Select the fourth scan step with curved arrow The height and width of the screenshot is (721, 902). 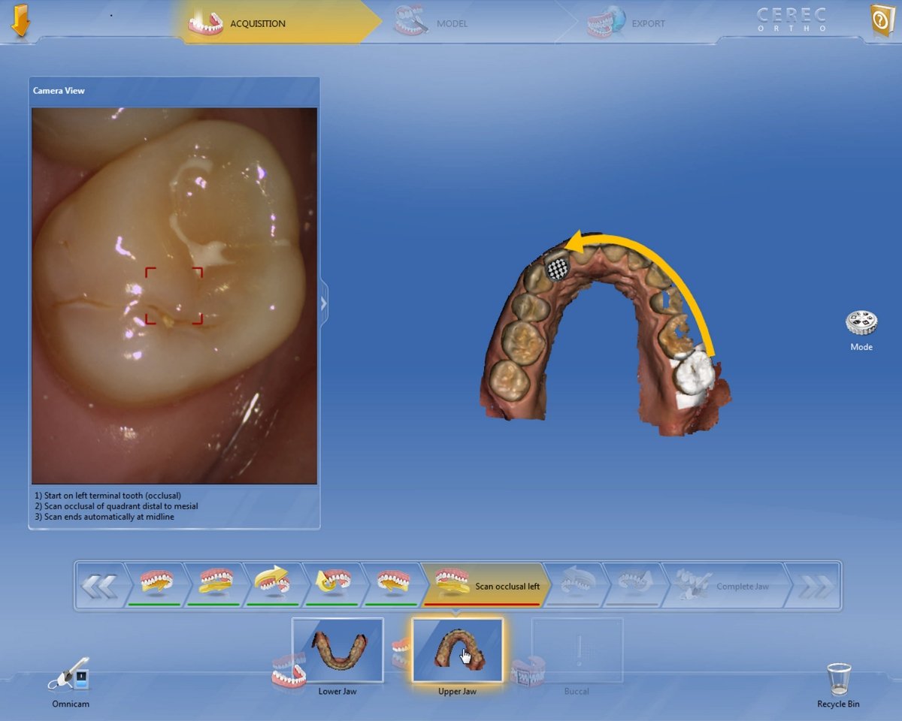(333, 586)
